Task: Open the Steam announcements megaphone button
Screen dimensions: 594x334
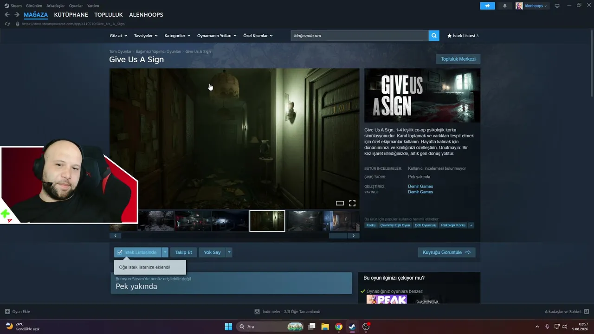Action: click(x=487, y=6)
